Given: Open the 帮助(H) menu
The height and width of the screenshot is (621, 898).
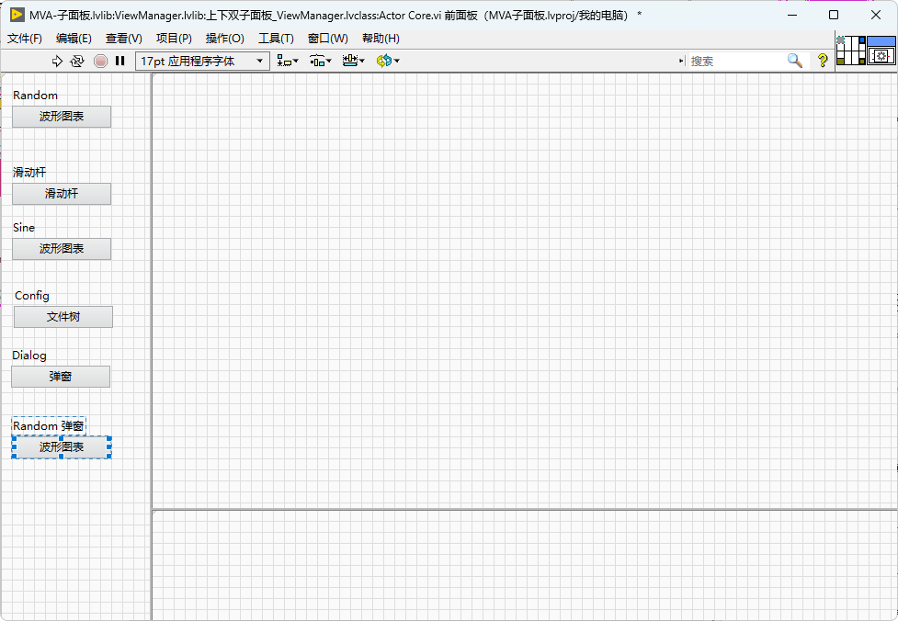Looking at the screenshot, I should tap(381, 39).
